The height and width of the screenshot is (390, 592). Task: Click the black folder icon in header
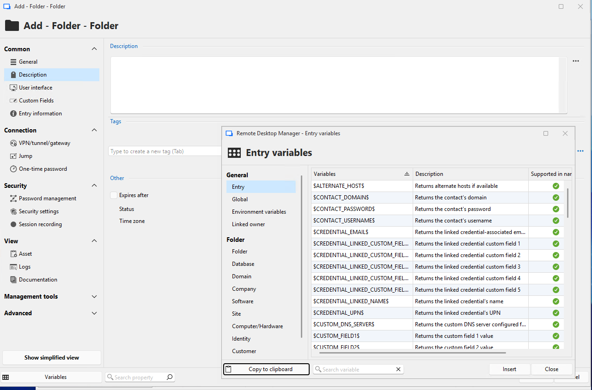pos(12,25)
